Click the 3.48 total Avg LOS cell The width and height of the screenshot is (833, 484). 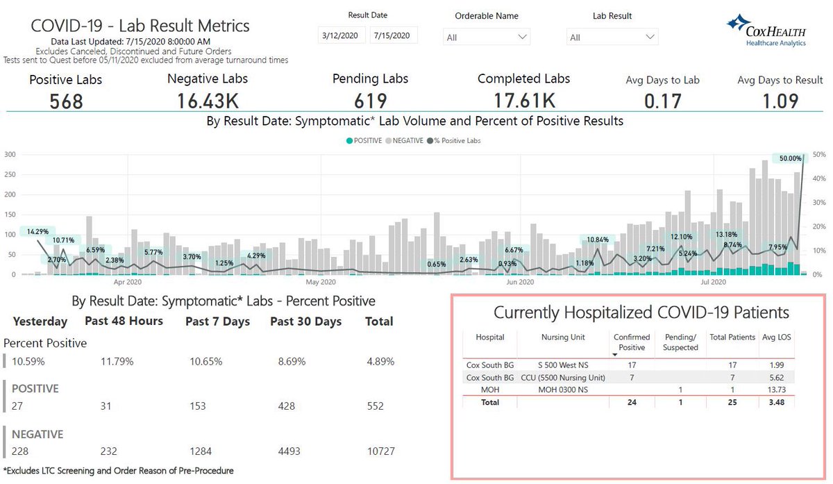click(x=777, y=402)
